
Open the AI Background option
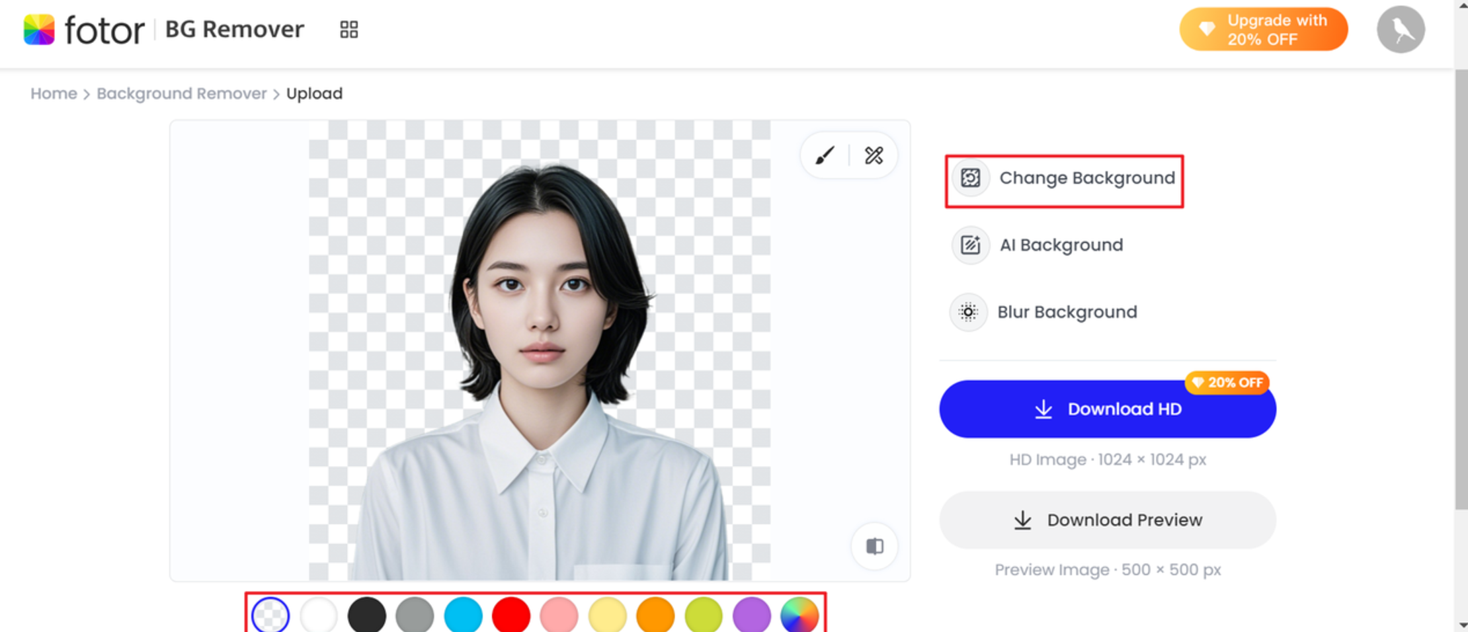click(x=1038, y=245)
